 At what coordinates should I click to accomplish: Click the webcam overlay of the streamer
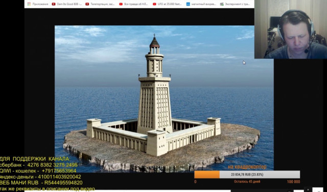[291, 29]
